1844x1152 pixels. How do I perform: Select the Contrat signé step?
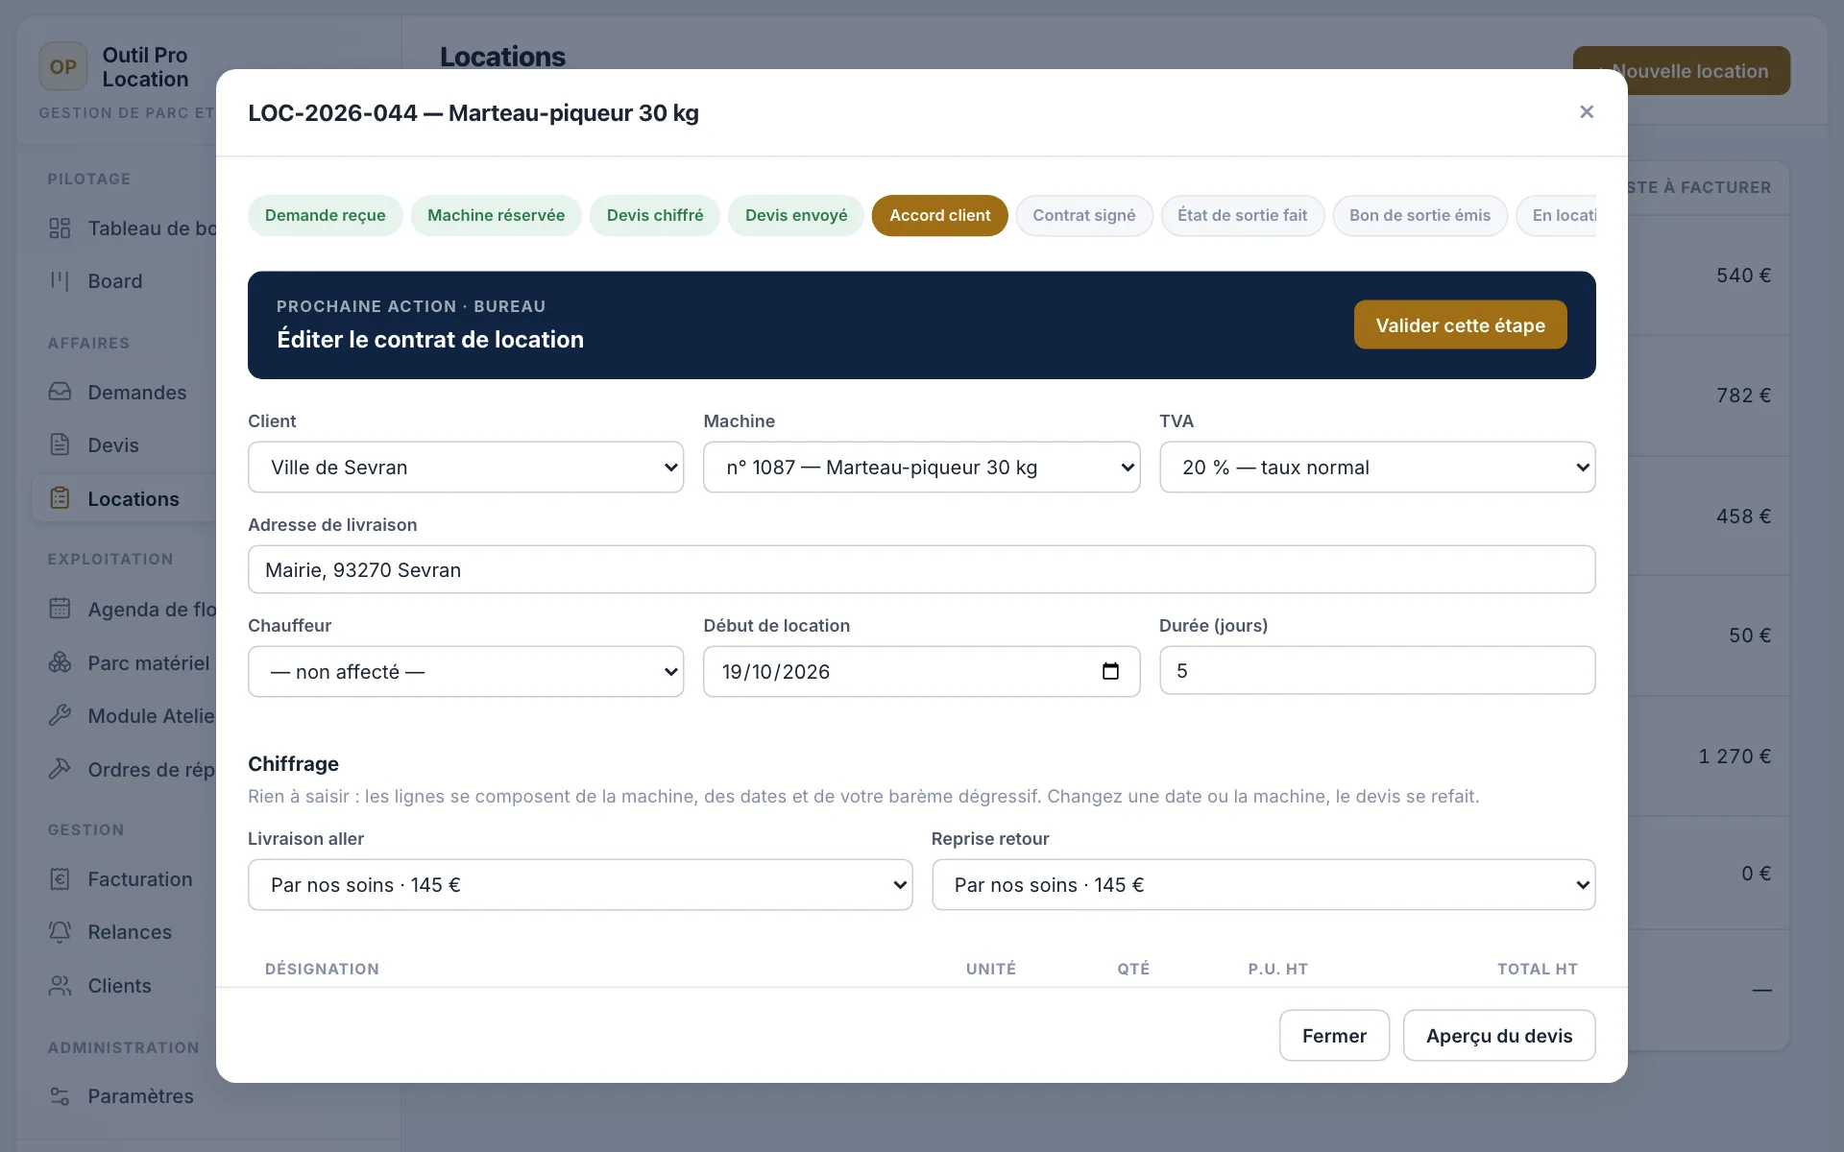coord(1084,215)
